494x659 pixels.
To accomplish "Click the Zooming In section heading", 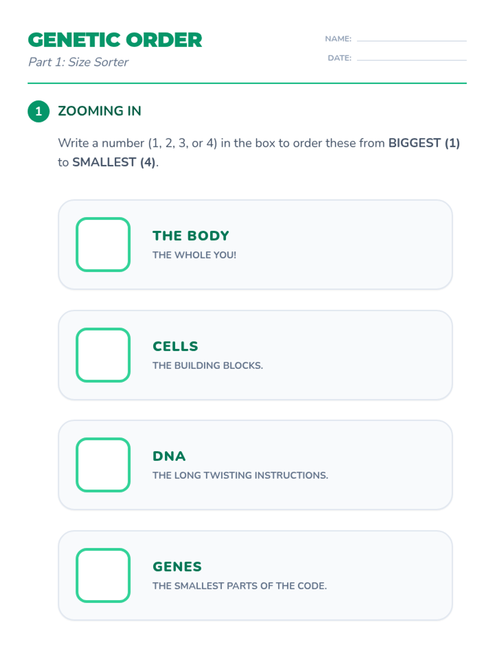I will 100,111.
